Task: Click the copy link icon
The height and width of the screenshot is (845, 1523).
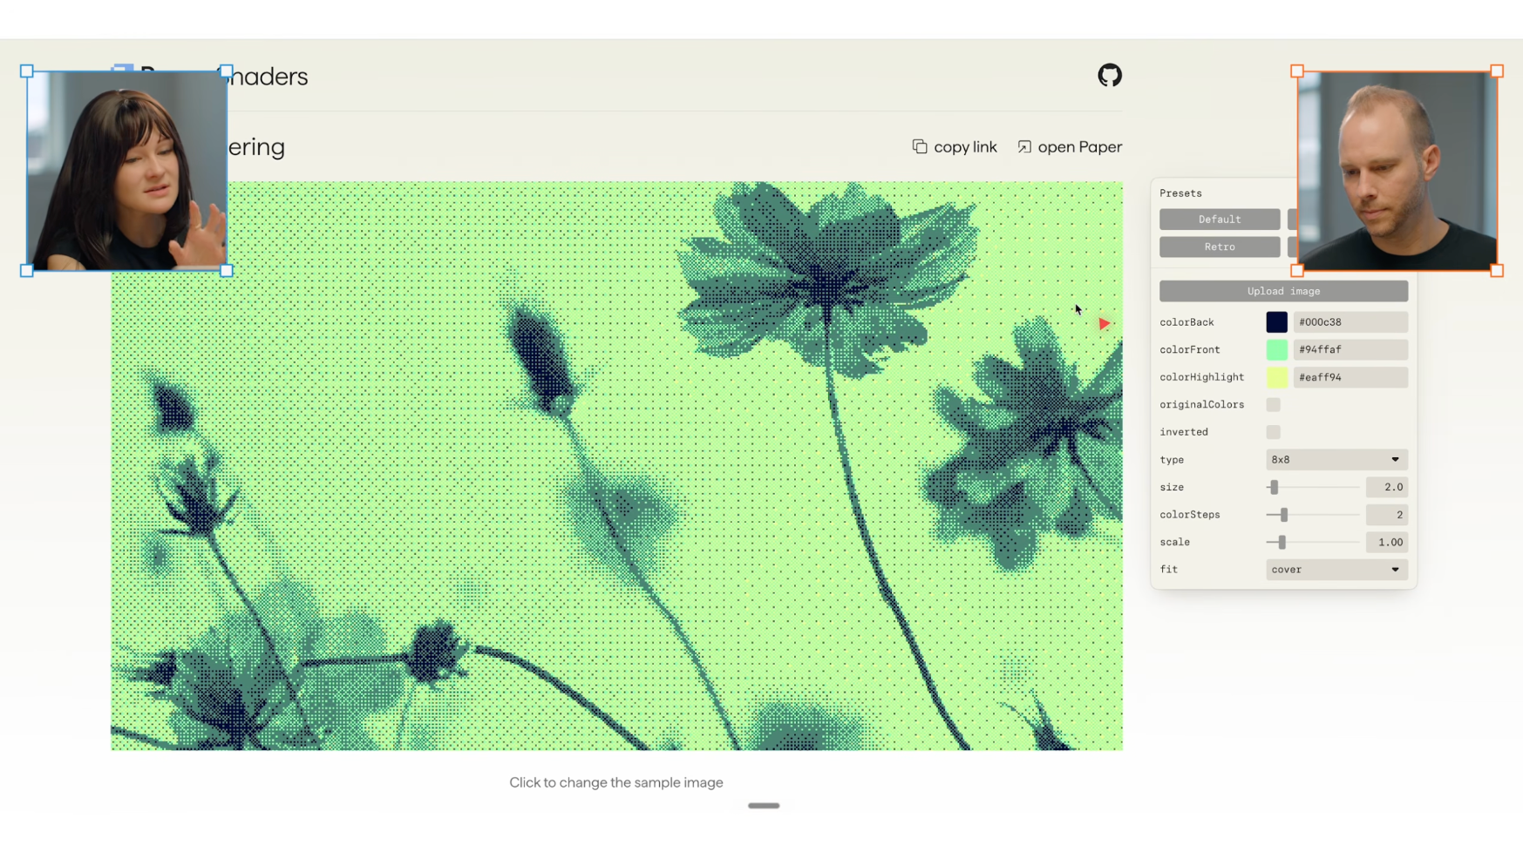Action: coord(920,146)
